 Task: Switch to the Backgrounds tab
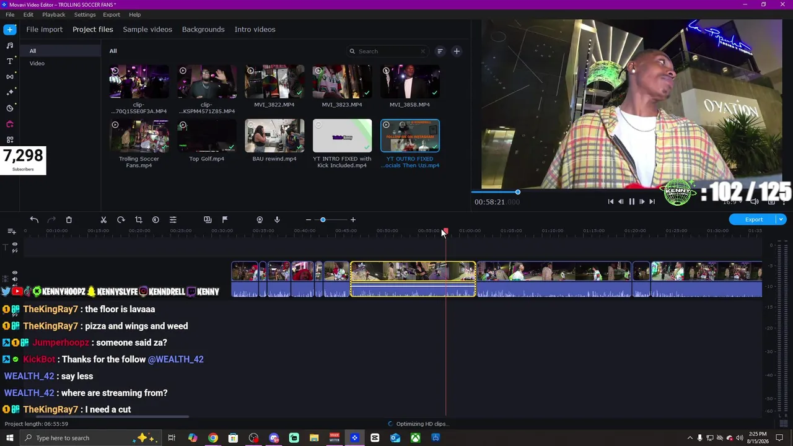(203, 30)
